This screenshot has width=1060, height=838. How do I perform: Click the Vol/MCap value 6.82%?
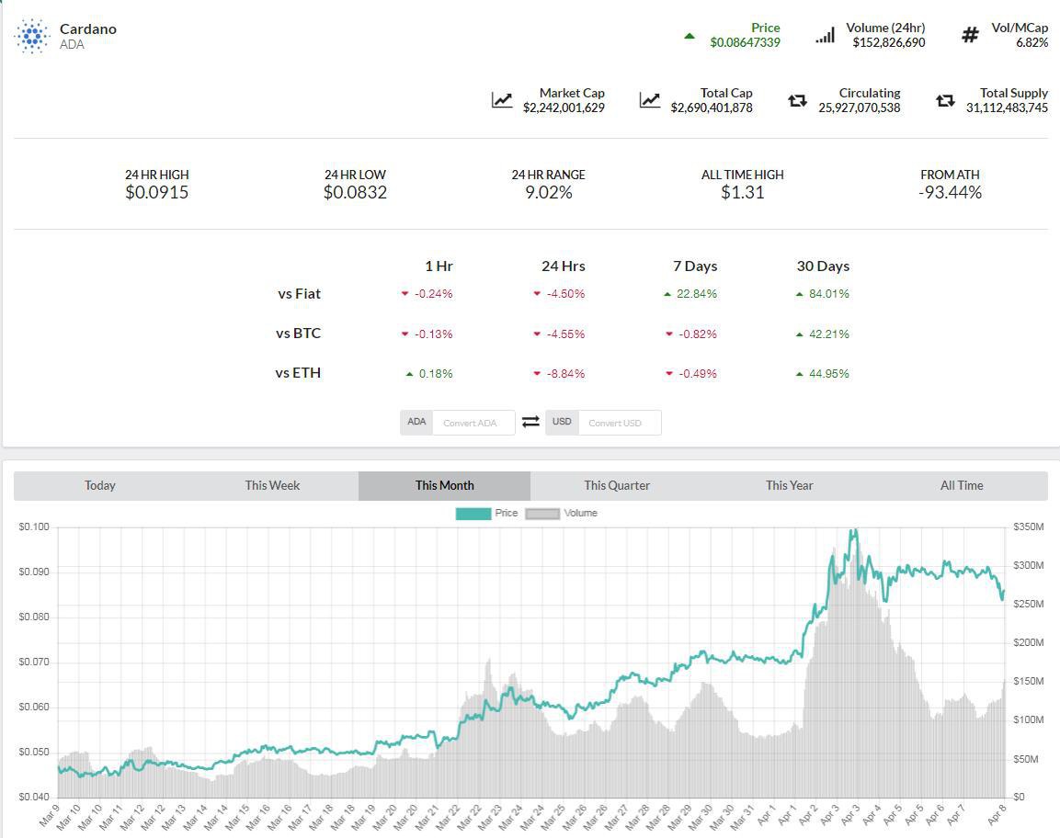[x=1032, y=42]
